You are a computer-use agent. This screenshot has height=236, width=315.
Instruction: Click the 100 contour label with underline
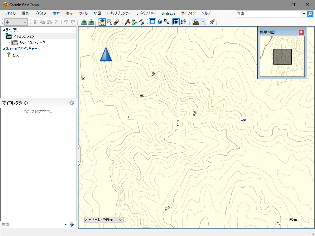[x=131, y=117]
